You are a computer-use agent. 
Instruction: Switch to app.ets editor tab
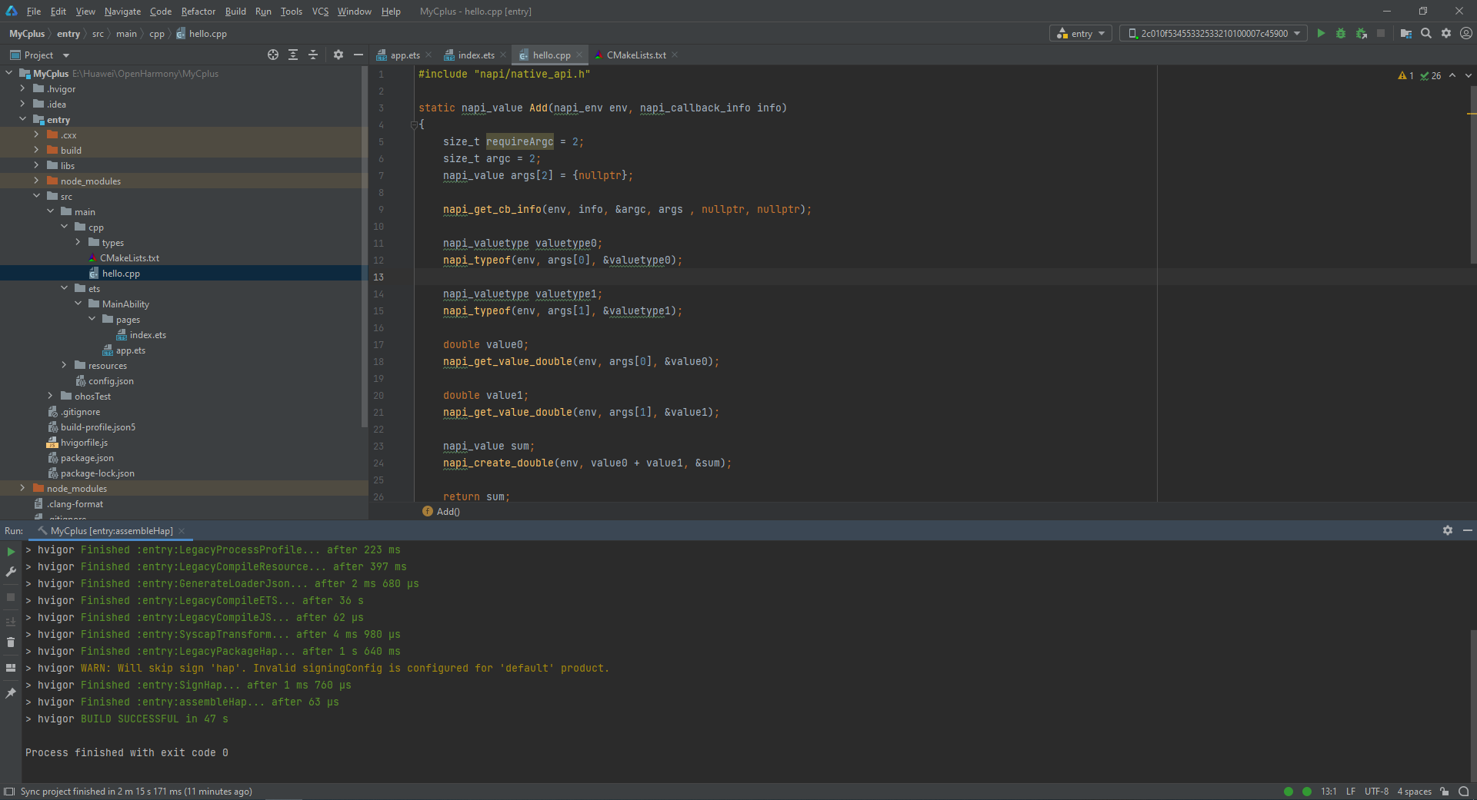point(405,55)
